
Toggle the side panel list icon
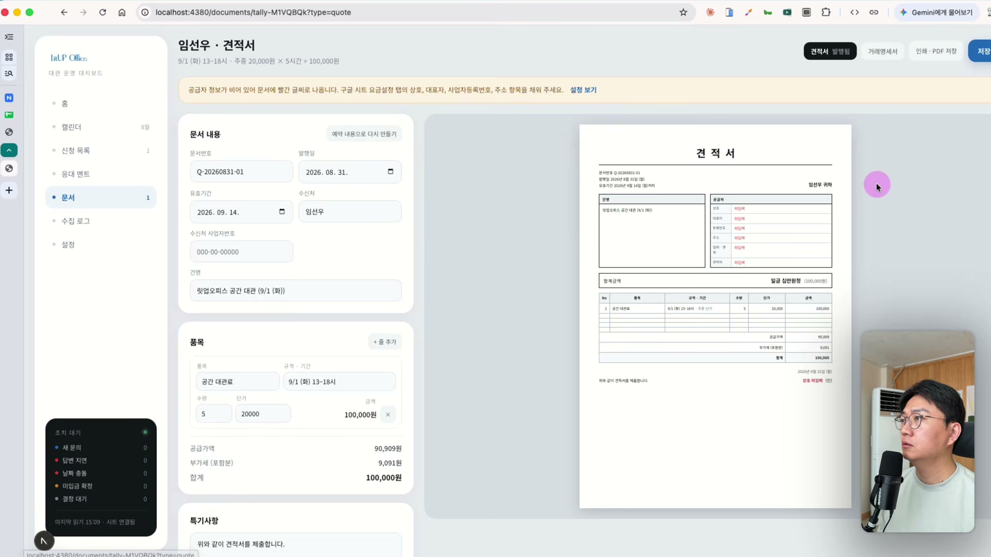pos(9,37)
